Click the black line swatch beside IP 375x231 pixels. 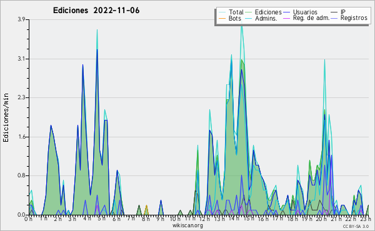pyautogui.click(x=334, y=12)
